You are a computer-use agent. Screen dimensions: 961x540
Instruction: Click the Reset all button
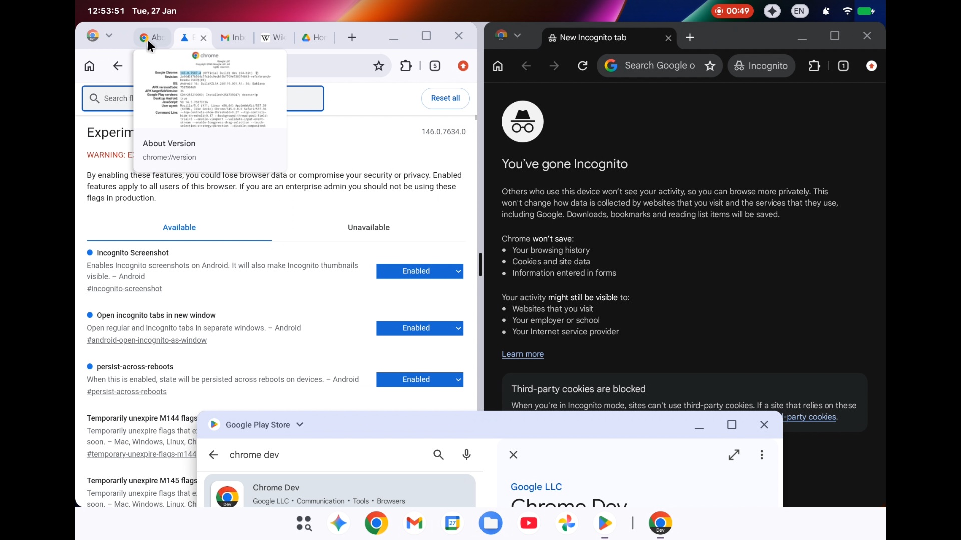click(445, 98)
